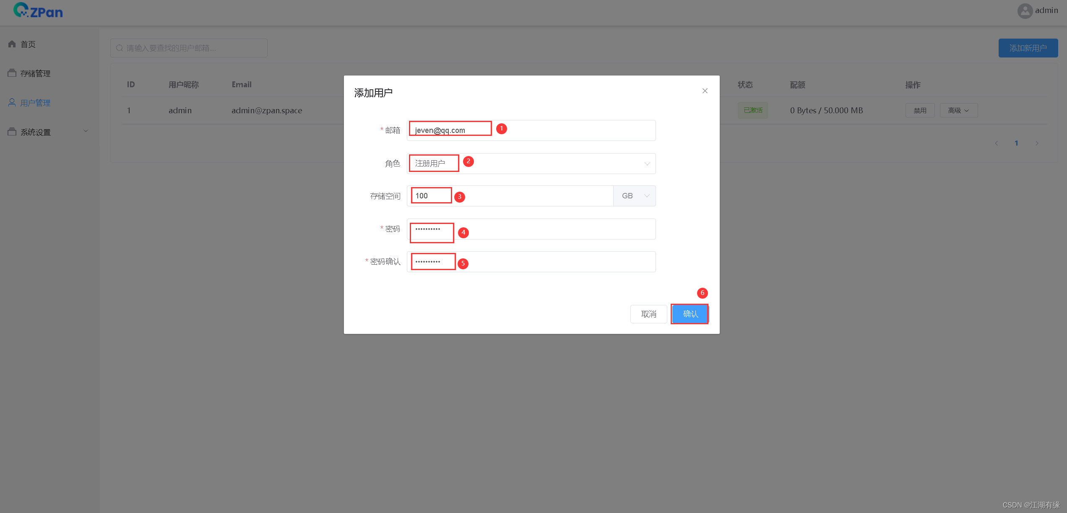Viewport: 1067px width, 513px height.
Task: Click page number 1 in pagination
Action: point(1016,143)
